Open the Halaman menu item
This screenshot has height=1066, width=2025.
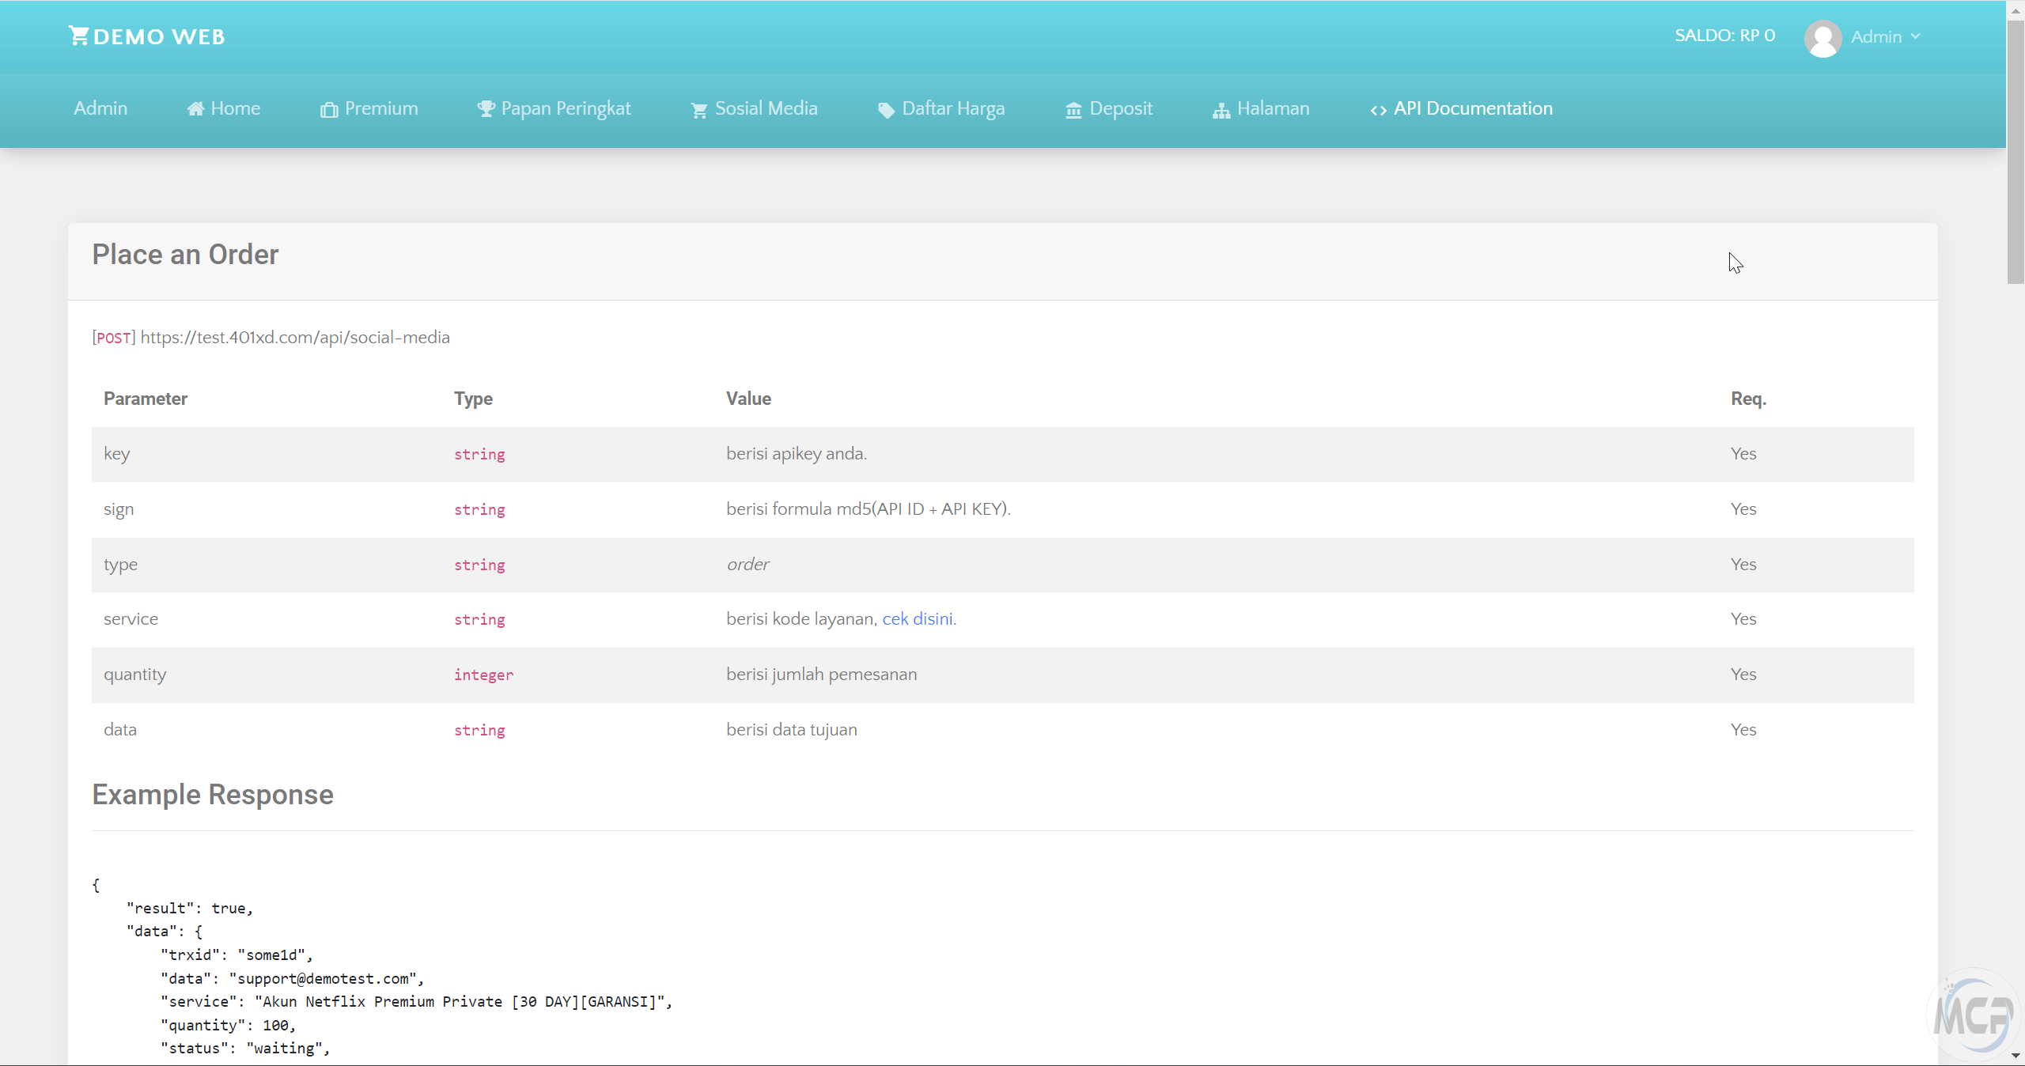pyautogui.click(x=1273, y=108)
